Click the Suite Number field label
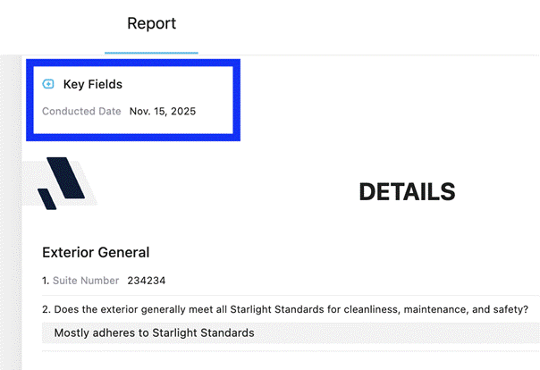The width and height of the screenshot is (540, 370). pos(86,281)
